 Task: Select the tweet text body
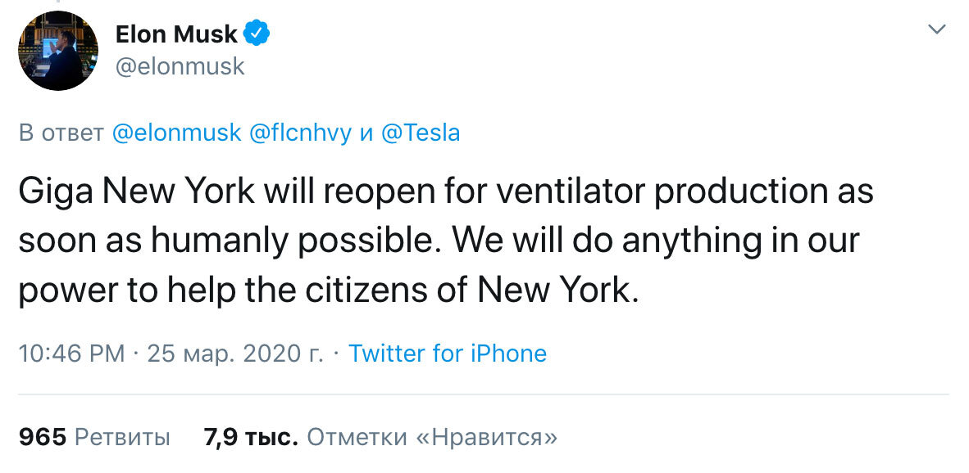pyautogui.click(x=447, y=241)
